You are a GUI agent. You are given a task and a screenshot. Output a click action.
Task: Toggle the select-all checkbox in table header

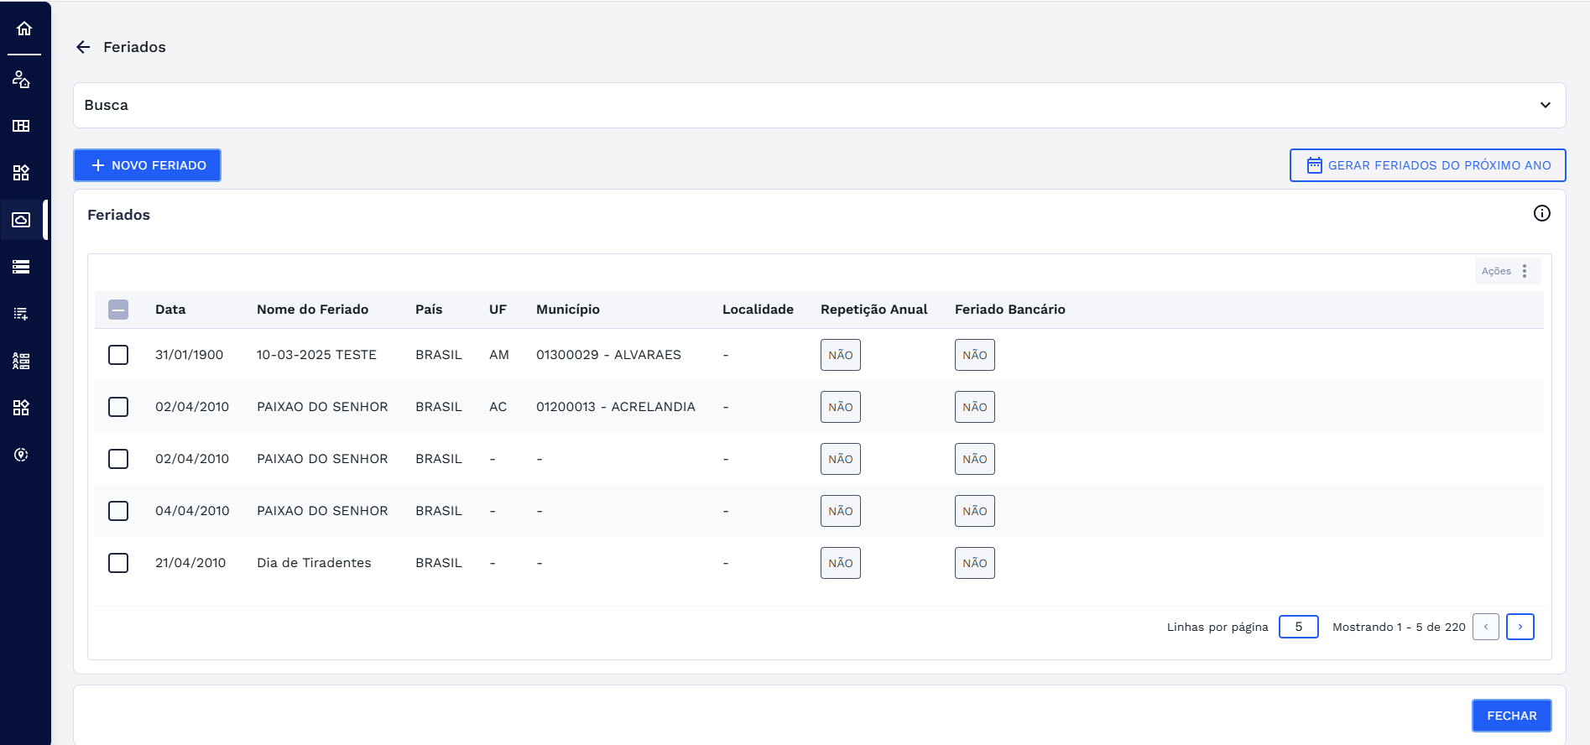pyautogui.click(x=118, y=310)
